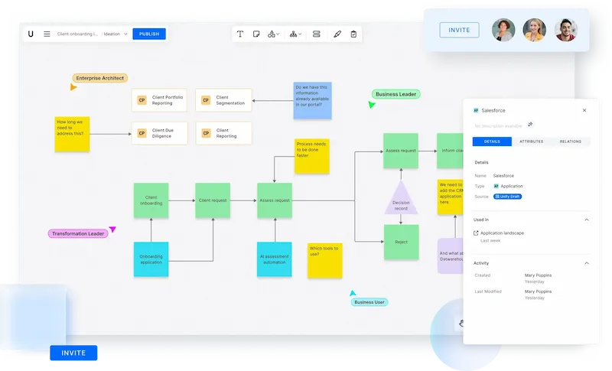Click the INVITE button beside avatars
Screen dimensions: 612x371
(459, 30)
